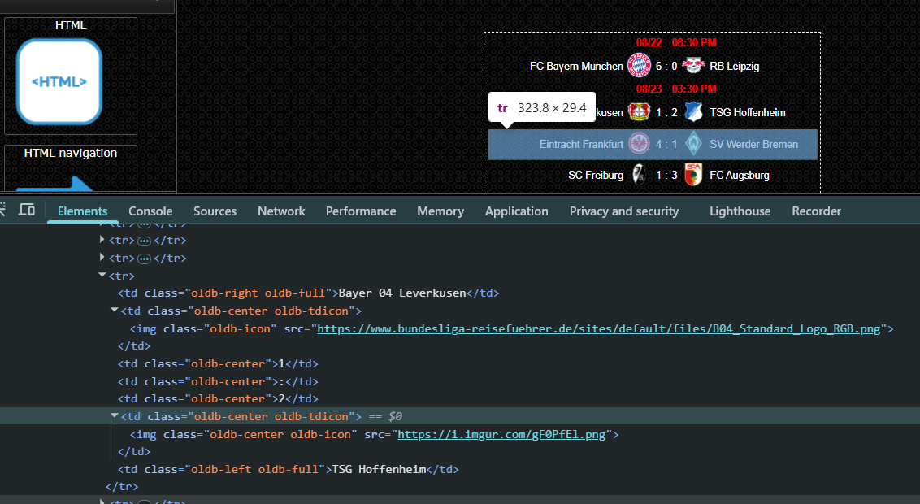Click the ellipsis badge of the collapsed tr above the open tr

coord(145,259)
